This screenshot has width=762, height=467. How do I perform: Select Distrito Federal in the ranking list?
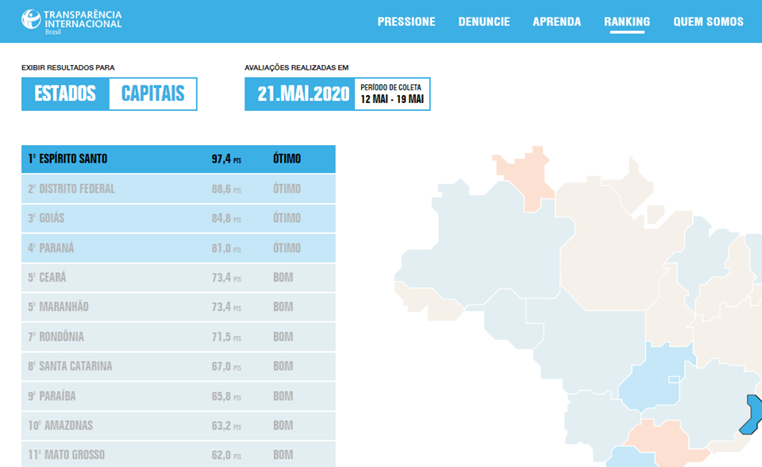tap(178, 189)
